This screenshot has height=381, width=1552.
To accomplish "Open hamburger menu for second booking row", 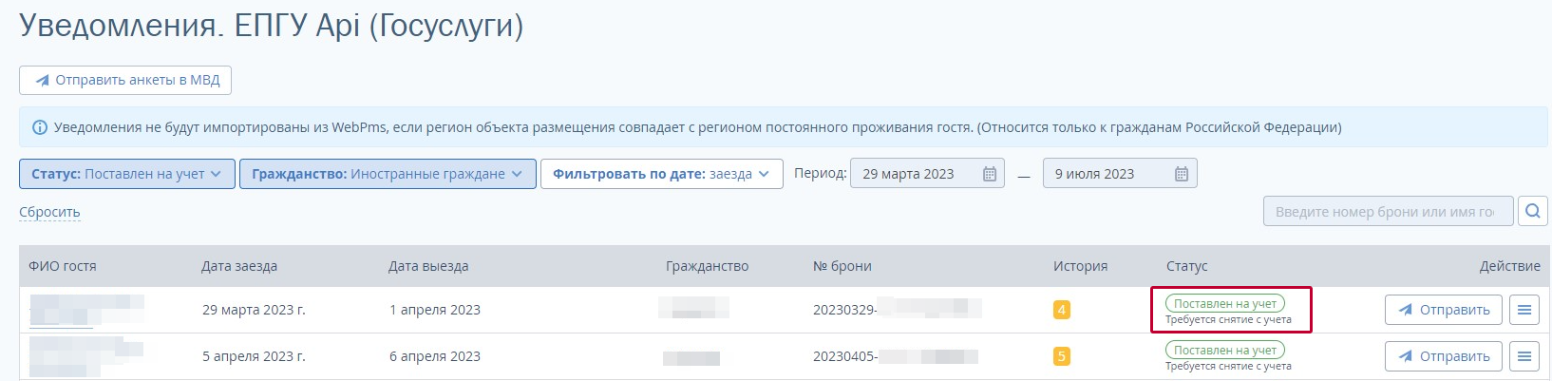I will [1524, 356].
